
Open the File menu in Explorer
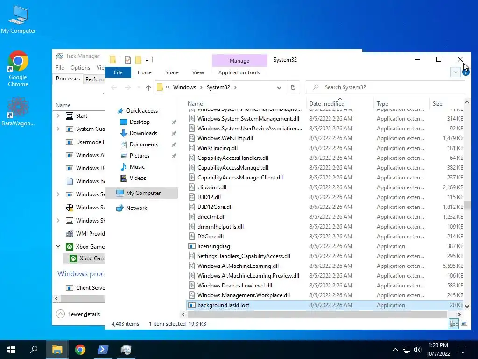point(118,72)
